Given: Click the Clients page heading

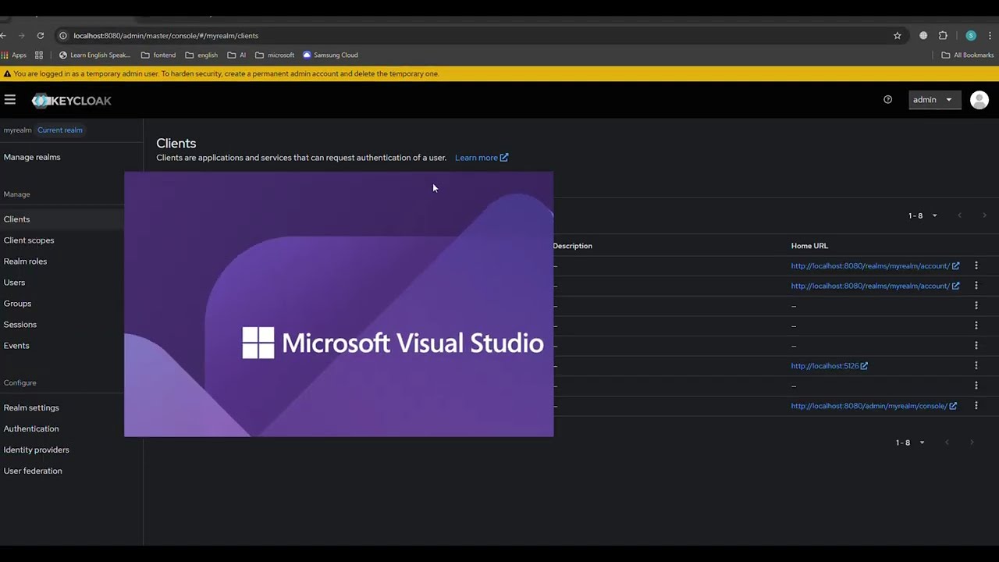Looking at the screenshot, I should pyautogui.click(x=176, y=143).
